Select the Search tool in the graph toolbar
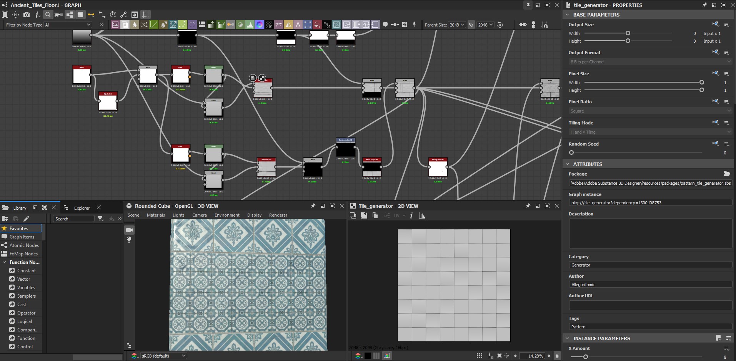This screenshot has height=361, width=736. [x=48, y=15]
